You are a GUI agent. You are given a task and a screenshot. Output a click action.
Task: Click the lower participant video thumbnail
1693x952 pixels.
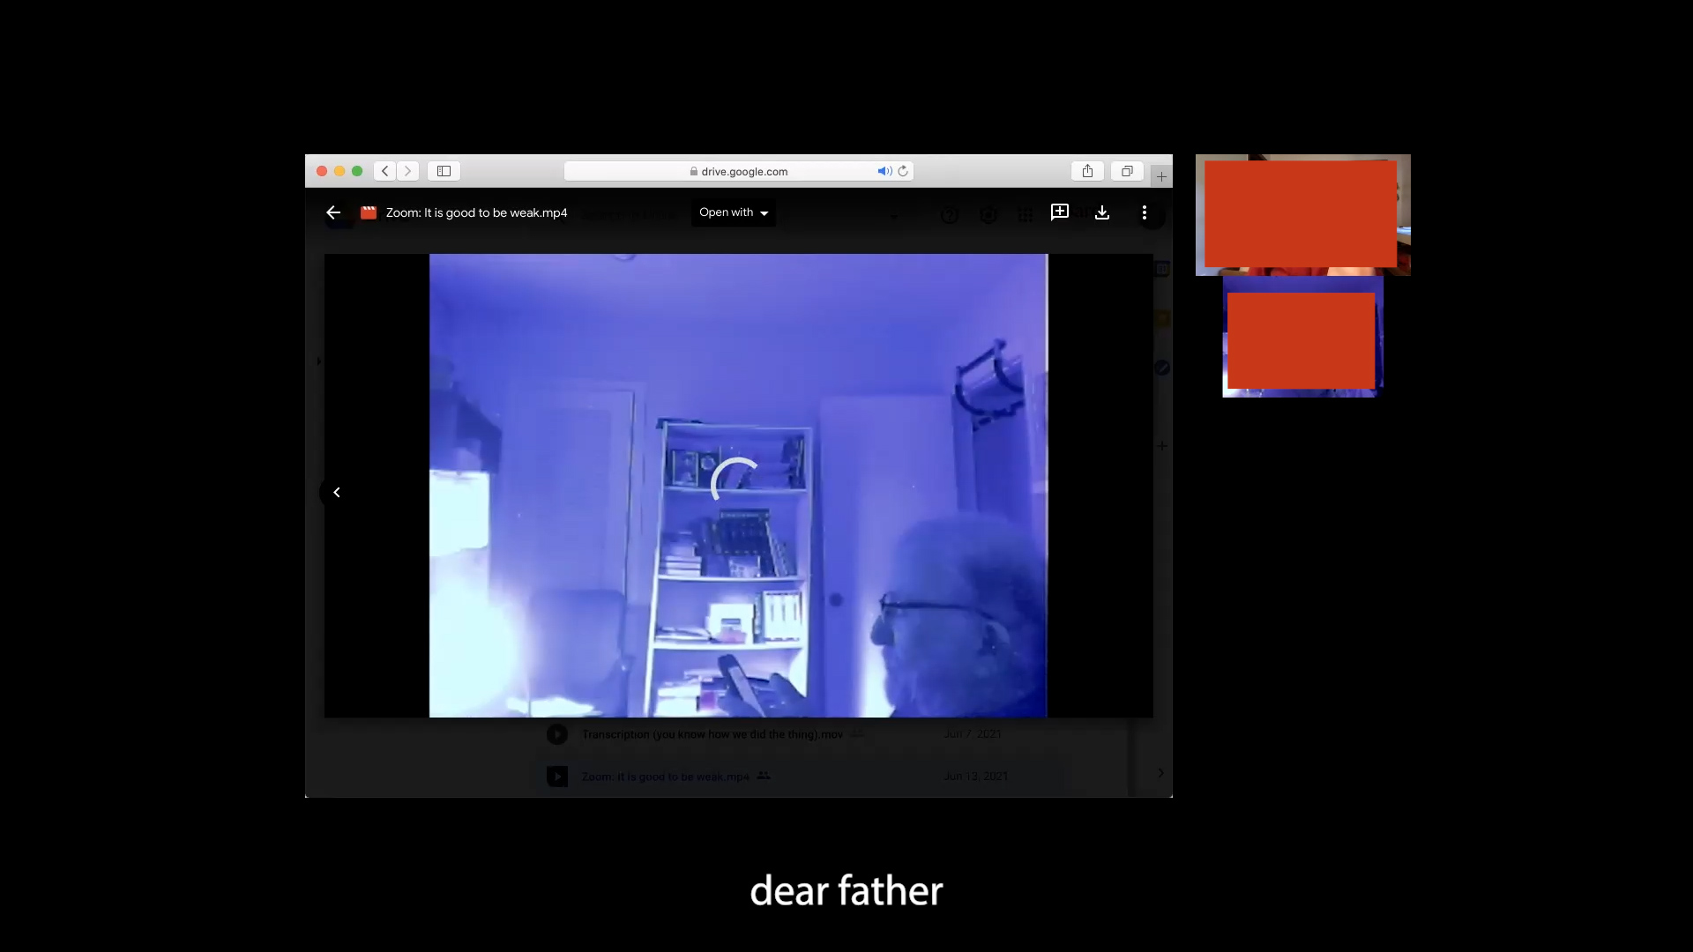1302,337
